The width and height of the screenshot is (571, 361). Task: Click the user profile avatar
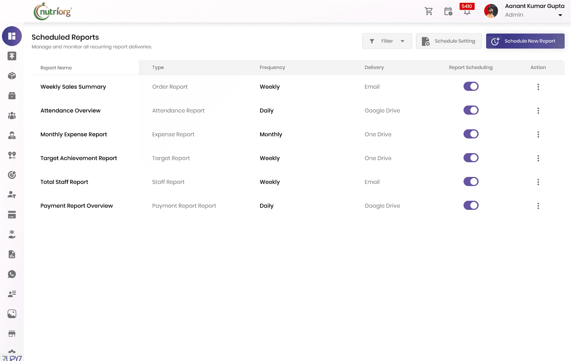tap(491, 11)
